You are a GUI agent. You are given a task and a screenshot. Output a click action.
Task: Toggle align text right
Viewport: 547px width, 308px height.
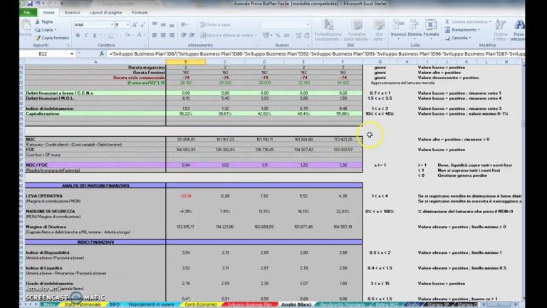click(x=171, y=35)
